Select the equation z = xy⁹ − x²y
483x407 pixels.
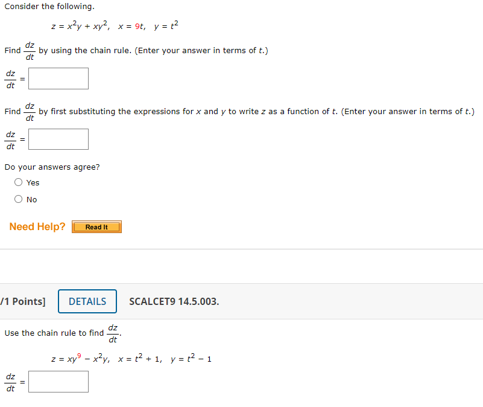point(80,357)
